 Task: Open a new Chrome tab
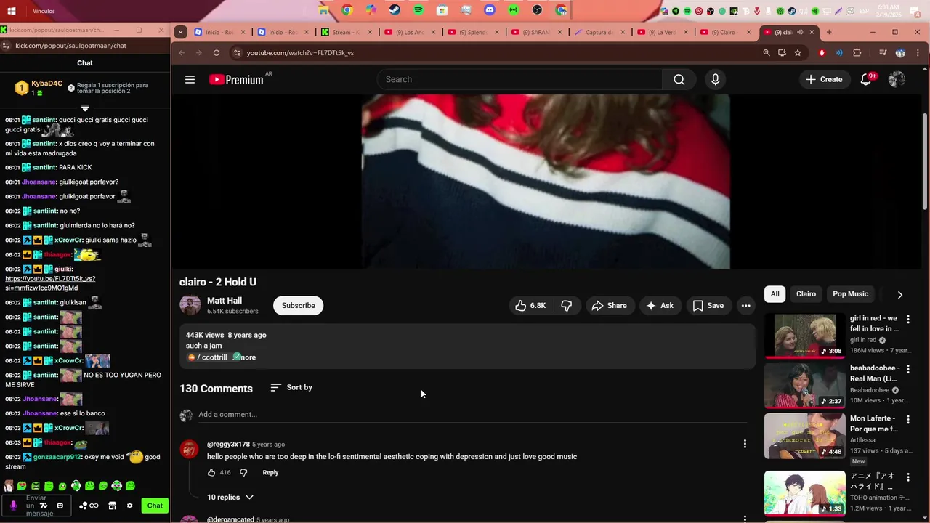point(829,32)
